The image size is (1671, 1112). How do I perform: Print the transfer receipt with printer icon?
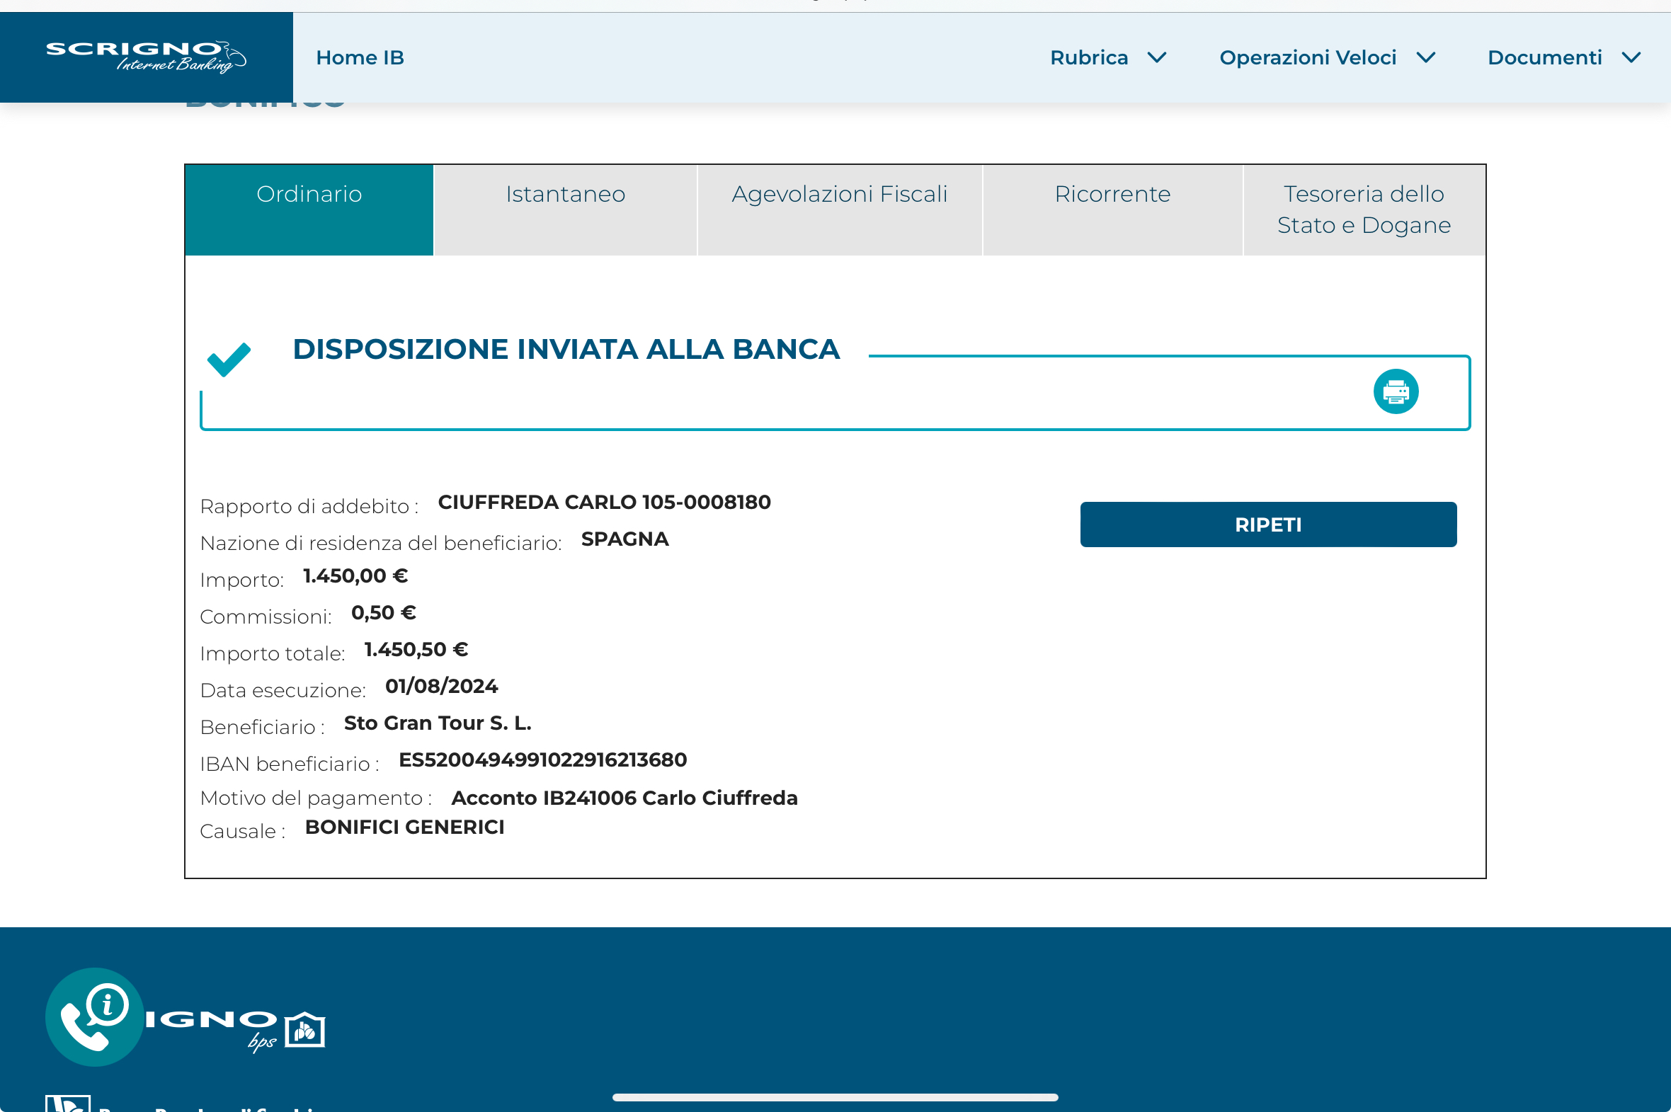coord(1396,391)
